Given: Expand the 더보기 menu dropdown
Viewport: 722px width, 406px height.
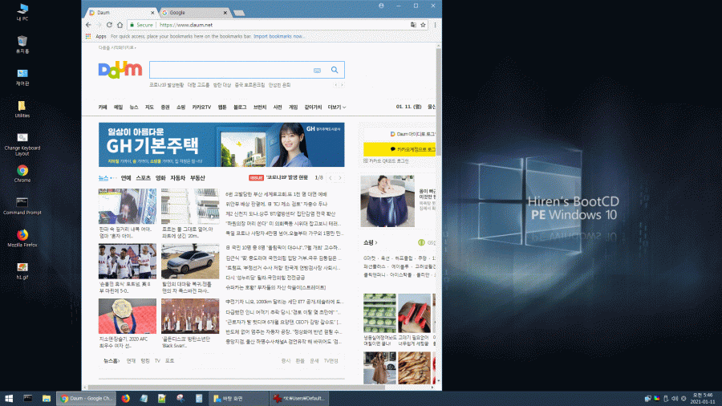Looking at the screenshot, I should coord(337,108).
